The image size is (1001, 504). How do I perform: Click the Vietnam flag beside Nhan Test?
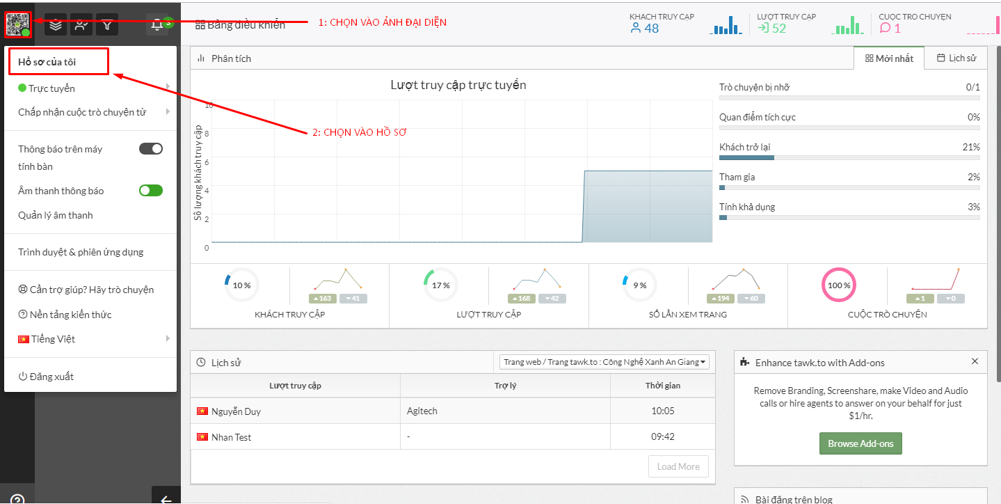pyautogui.click(x=202, y=437)
